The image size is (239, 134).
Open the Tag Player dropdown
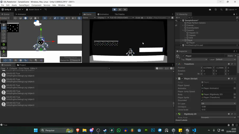pos(196,60)
